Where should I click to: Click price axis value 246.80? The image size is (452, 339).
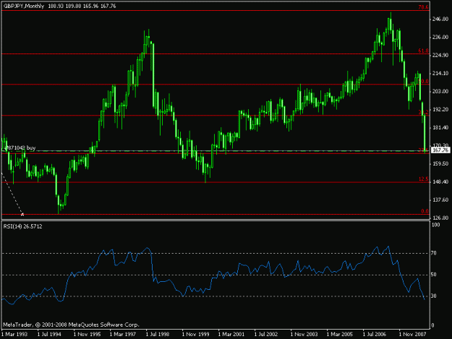coord(440,19)
